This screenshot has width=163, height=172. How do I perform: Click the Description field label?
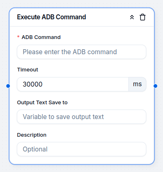point(32,135)
